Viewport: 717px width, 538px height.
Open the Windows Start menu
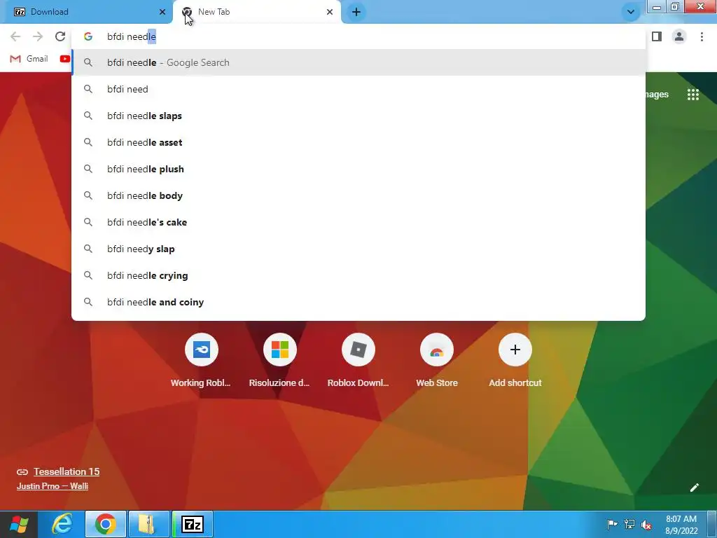coord(19,524)
